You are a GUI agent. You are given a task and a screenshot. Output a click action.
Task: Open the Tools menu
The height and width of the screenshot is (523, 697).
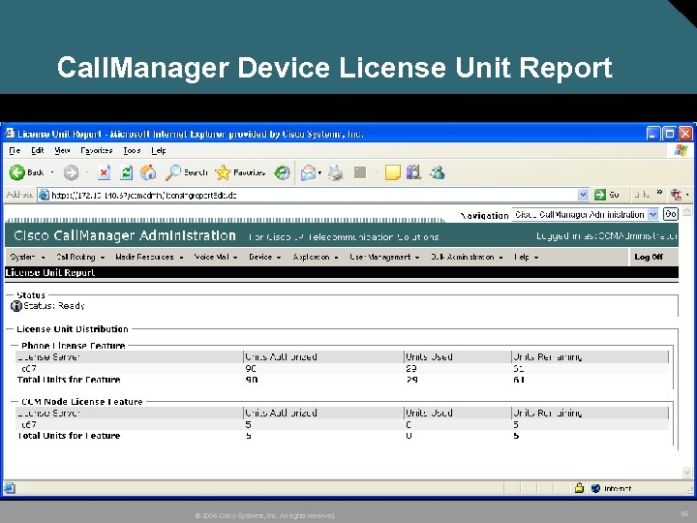pyautogui.click(x=132, y=150)
